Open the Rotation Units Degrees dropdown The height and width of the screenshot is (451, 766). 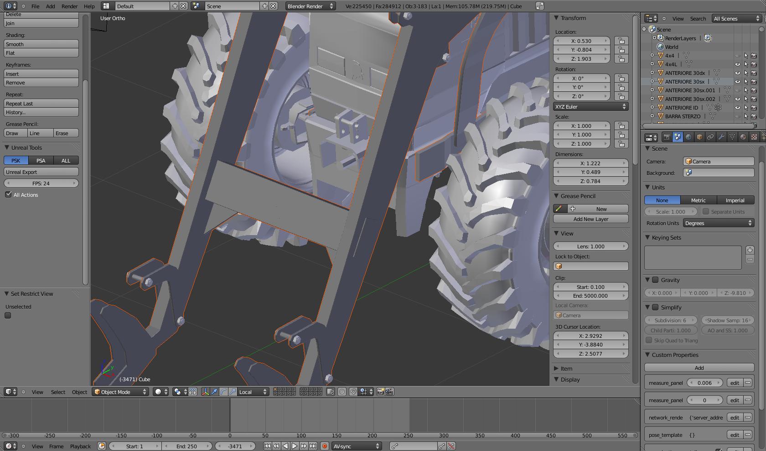click(718, 223)
